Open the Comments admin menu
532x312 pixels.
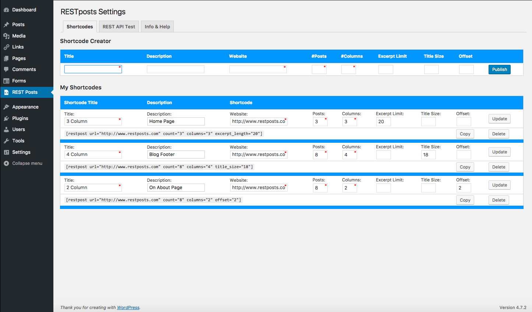point(27,70)
